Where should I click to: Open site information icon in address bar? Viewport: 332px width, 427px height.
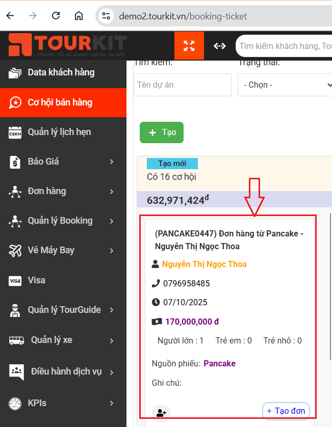[106, 16]
